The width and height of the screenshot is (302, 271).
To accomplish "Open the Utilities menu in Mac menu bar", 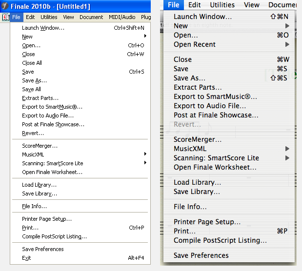I will point(222,5).
